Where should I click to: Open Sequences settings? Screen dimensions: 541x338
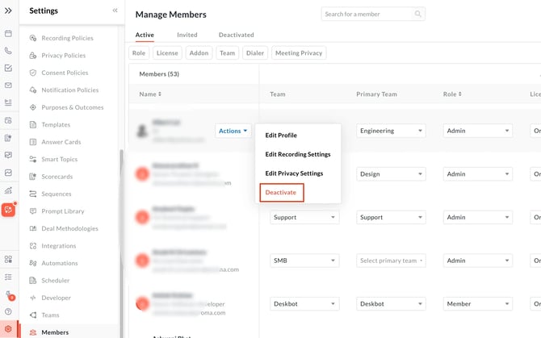click(x=57, y=194)
